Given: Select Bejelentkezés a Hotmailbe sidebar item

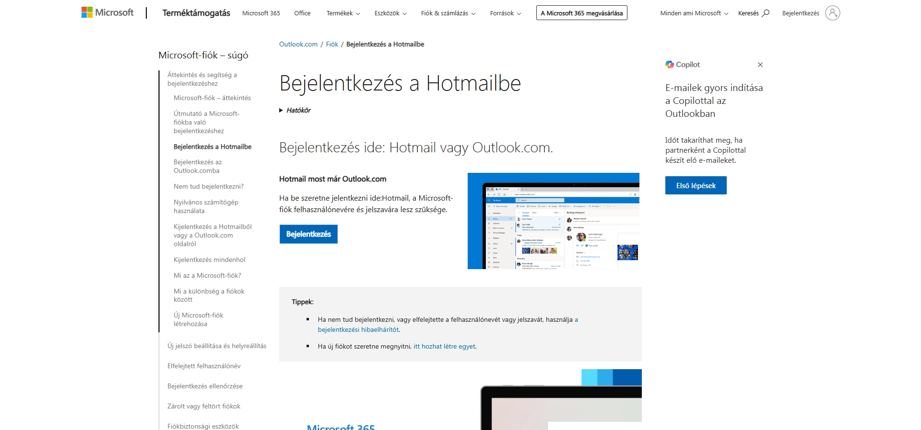Looking at the screenshot, I should click(213, 147).
